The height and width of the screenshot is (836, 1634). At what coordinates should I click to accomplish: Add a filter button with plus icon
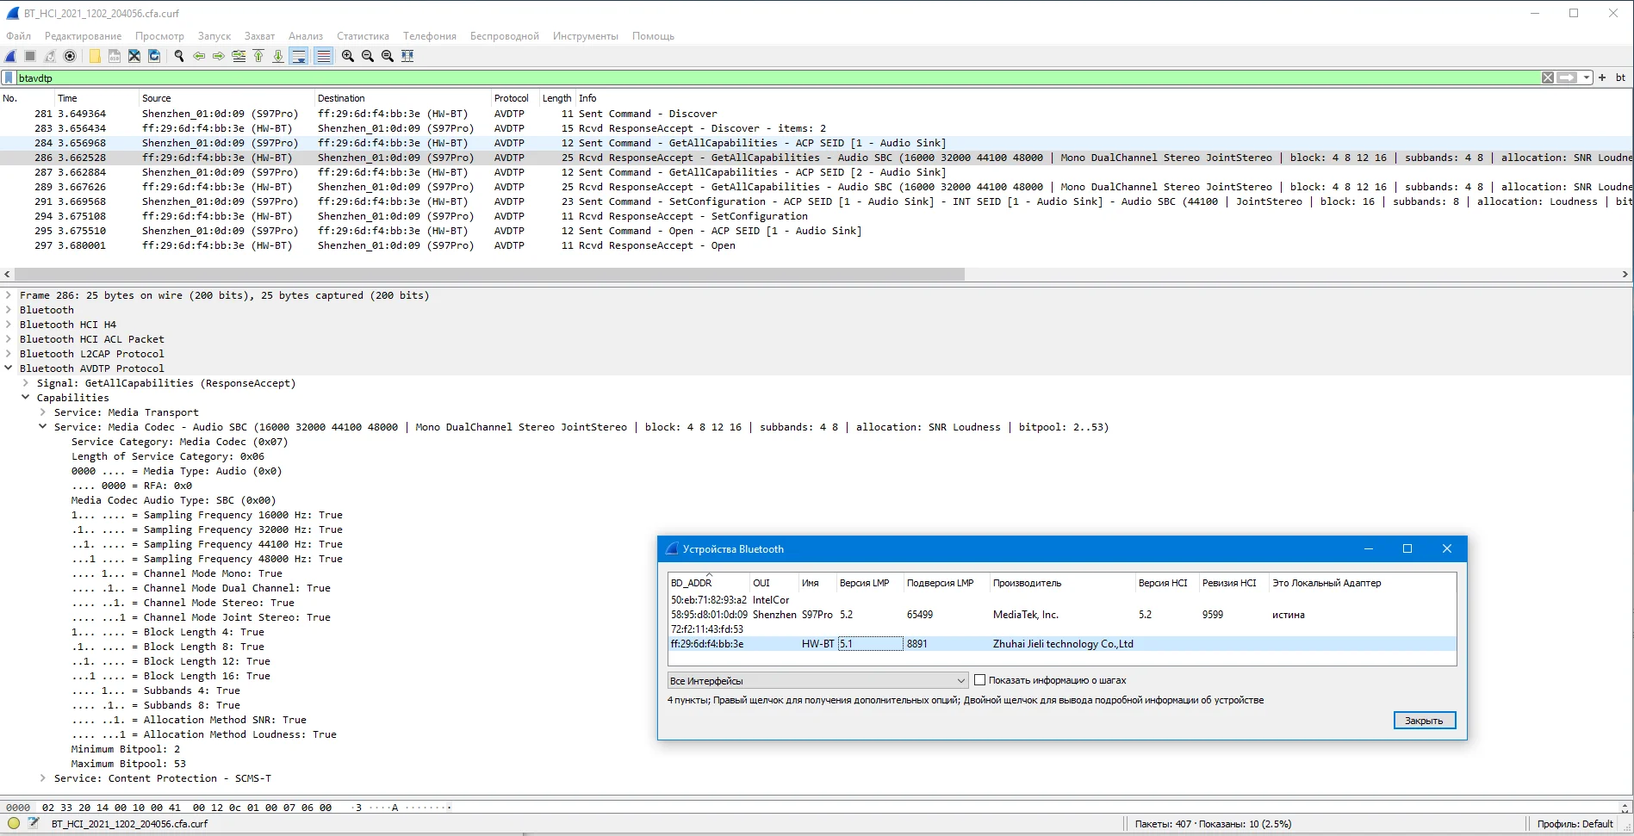coord(1602,77)
